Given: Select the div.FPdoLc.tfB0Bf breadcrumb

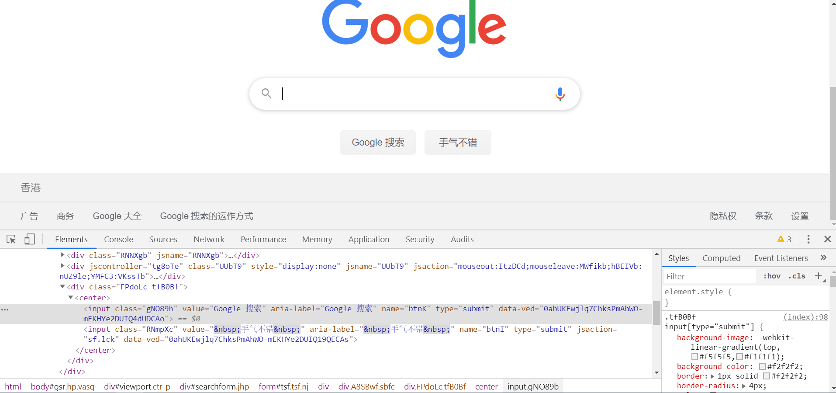Looking at the screenshot, I should coord(435,386).
